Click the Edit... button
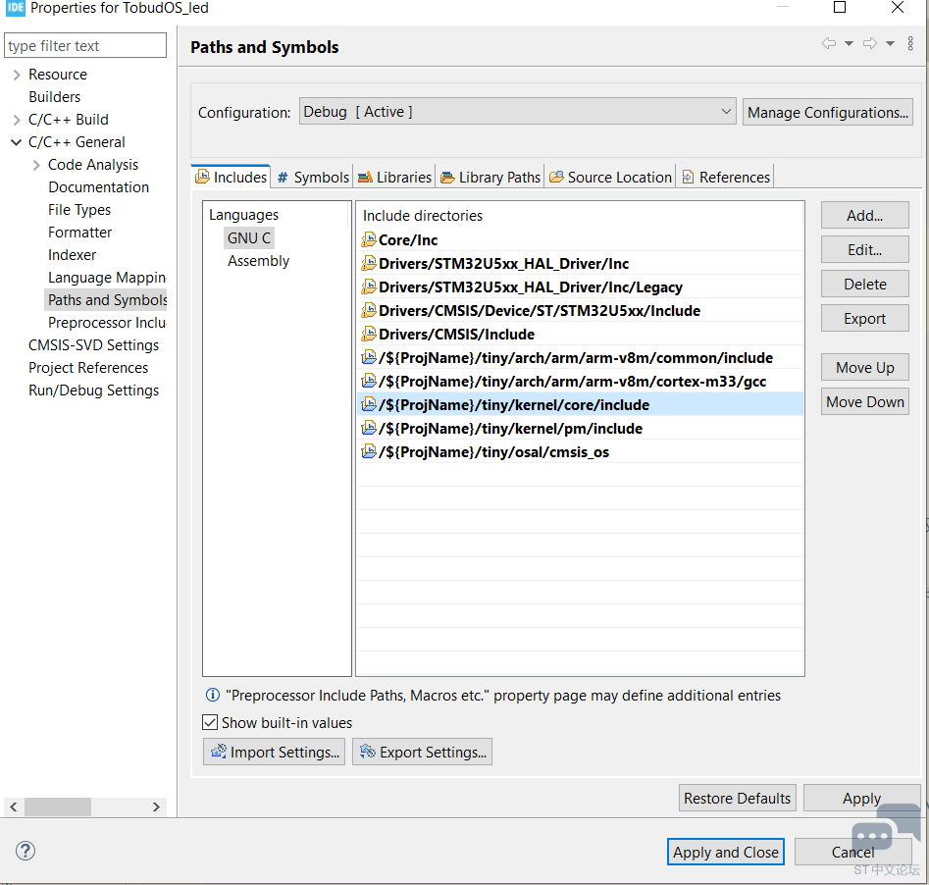The height and width of the screenshot is (885, 929). (x=864, y=249)
